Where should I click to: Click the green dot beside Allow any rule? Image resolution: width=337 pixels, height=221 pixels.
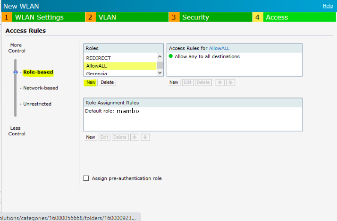coord(171,57)
